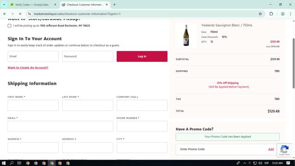Open network settings tray icon
The width and height of the screenshot is (295, 166).
pyautogui.click(x=255, y=163)
